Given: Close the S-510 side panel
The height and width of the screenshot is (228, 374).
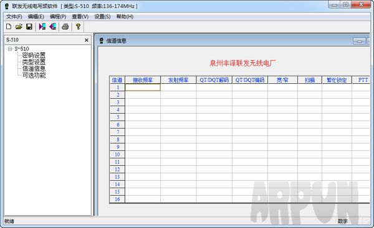Looking at the screenshot, I should (x=87, y=40).
